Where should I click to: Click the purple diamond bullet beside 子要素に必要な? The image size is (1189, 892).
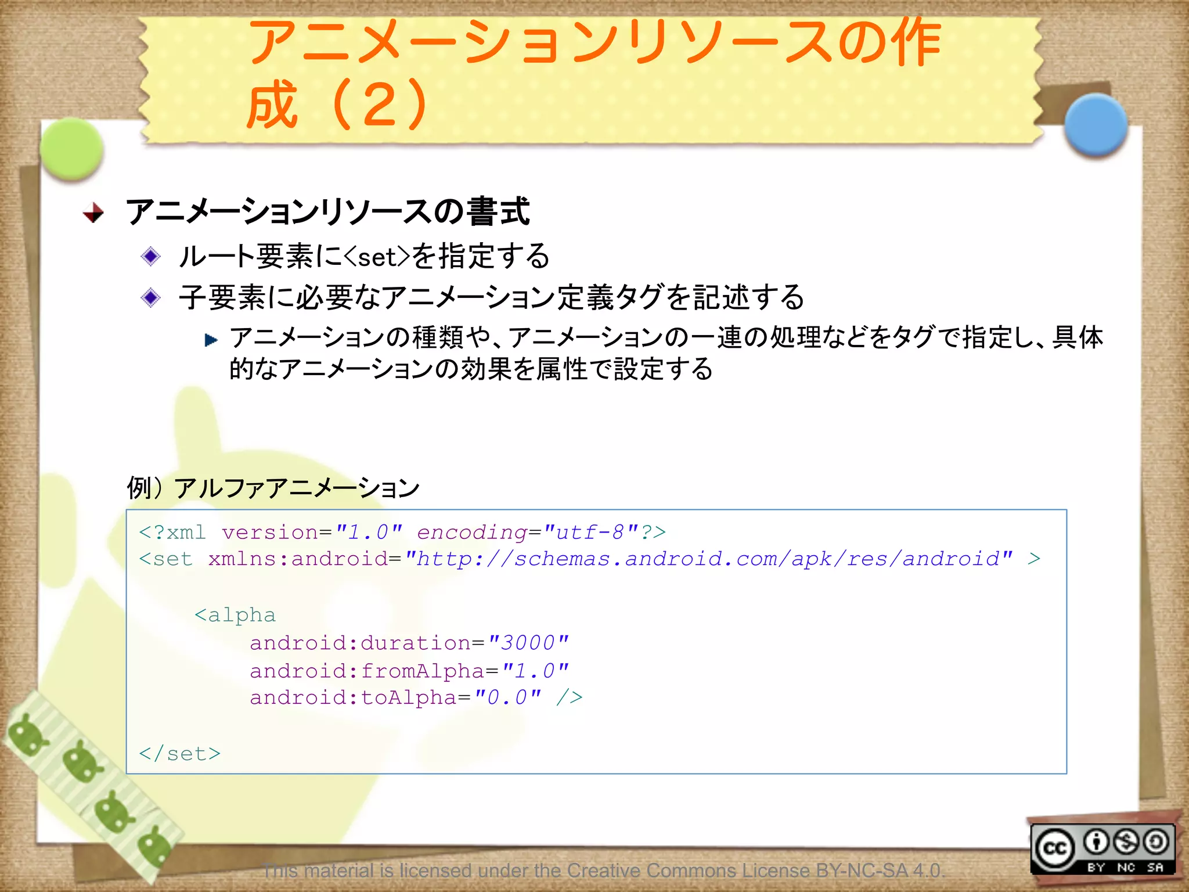(x=151, y=297)
